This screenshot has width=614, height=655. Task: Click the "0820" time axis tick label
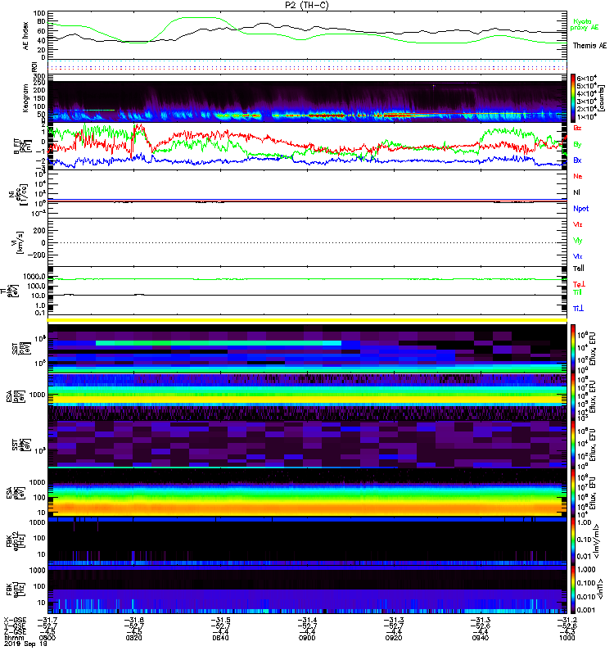(134, 638)
